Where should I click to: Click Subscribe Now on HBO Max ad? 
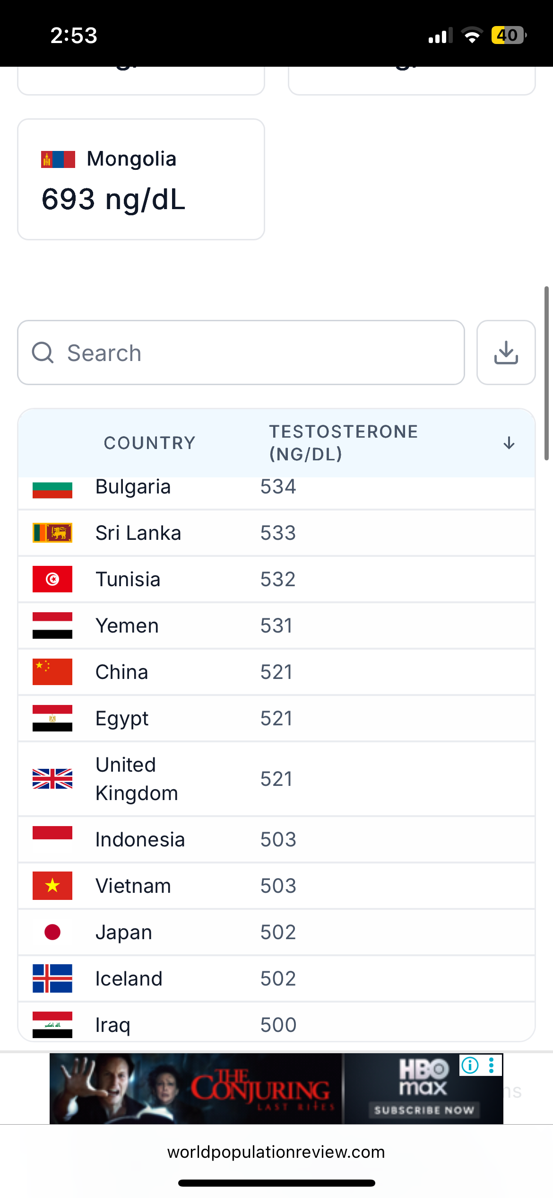[423, 1110]
